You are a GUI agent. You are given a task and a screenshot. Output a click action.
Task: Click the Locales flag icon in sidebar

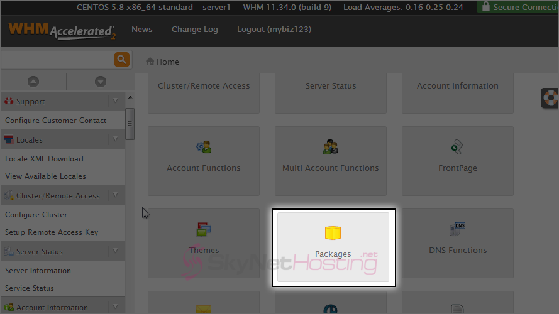coord(9,139)
